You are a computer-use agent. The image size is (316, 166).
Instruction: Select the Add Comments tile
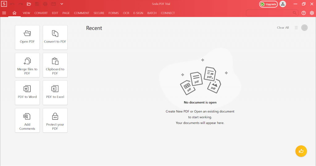[x=27, y=121]
